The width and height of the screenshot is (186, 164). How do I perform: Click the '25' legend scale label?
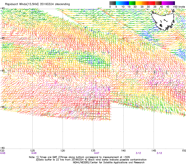[142, 7]
